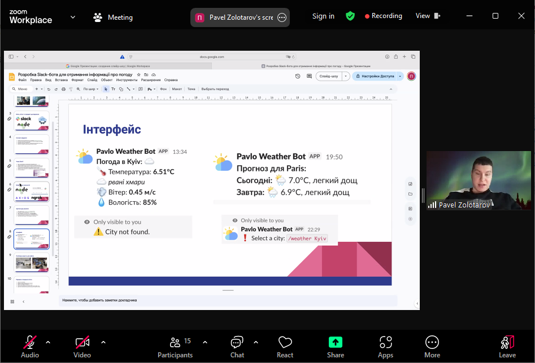This screenshot has height=363, width=535.
Task: Open the More options menu
Action: pyautogui.click(x=432, y=346)
